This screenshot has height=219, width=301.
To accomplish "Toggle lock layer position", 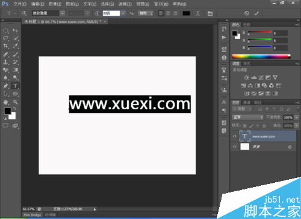I will (x=258, y=126).
